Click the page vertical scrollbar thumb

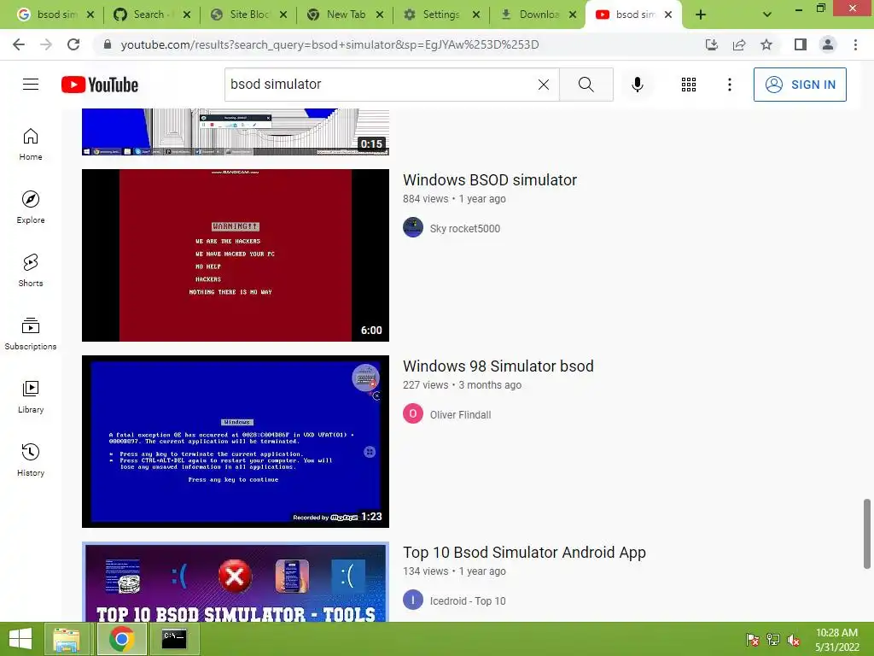click(867, 534)
